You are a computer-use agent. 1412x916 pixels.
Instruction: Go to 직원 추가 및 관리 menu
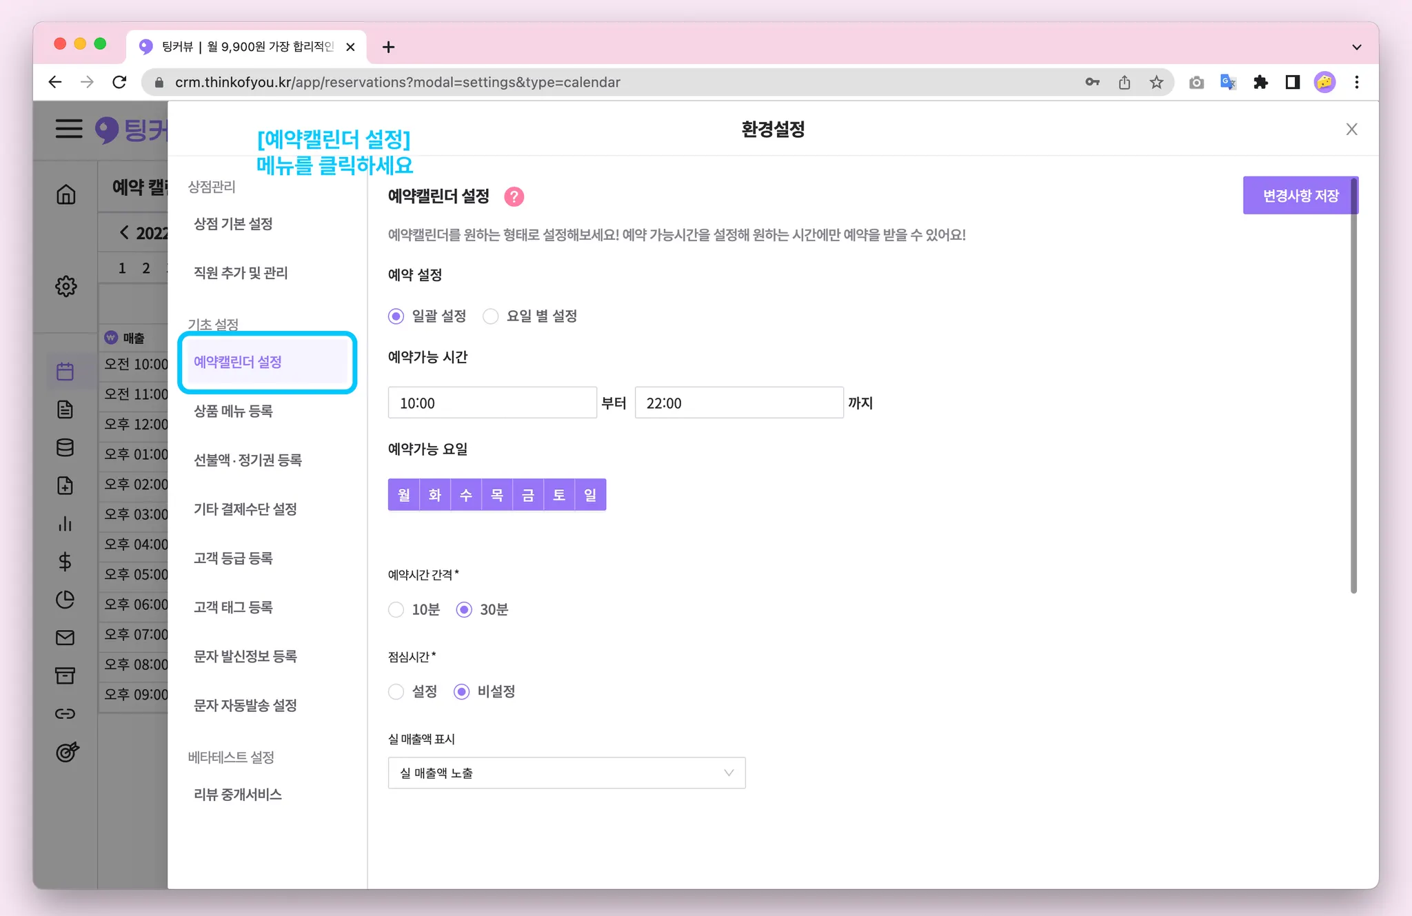pos(241,273)
